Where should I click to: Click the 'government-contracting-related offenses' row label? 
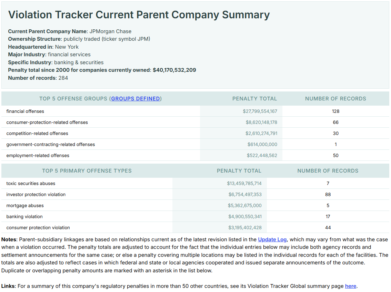[51, 145]
